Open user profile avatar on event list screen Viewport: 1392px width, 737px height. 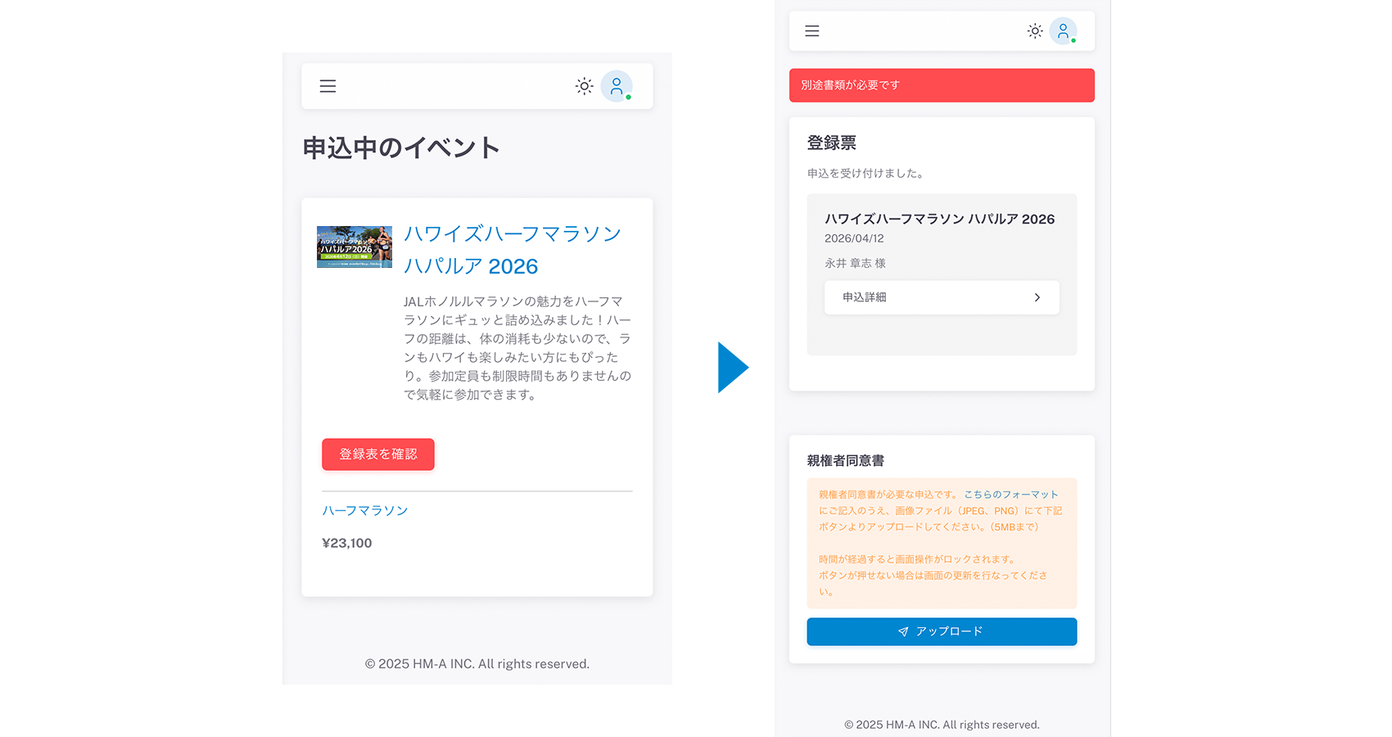point(617,86)
